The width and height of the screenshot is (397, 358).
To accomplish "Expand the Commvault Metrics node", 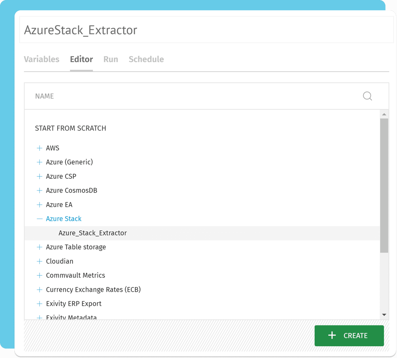I will (x=39, y=275).
